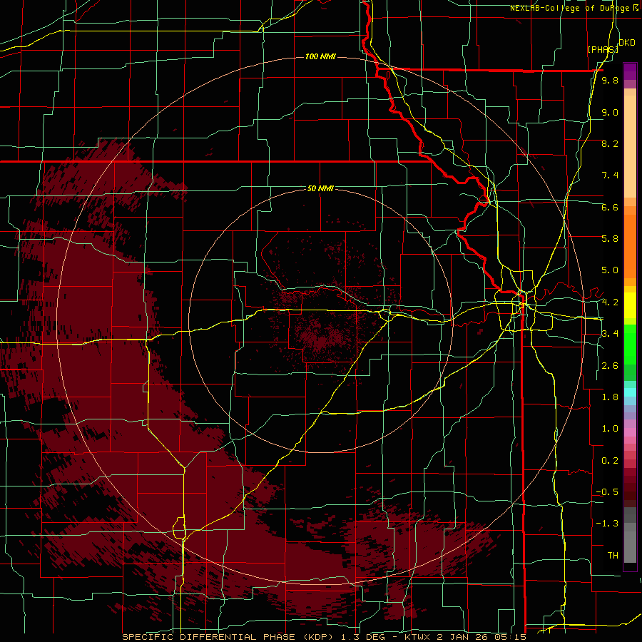Image resolution: width=642 pixels, height=642 pixels.
Task: Select the 1.8 value on the color scale
Action: coord(610,397)
